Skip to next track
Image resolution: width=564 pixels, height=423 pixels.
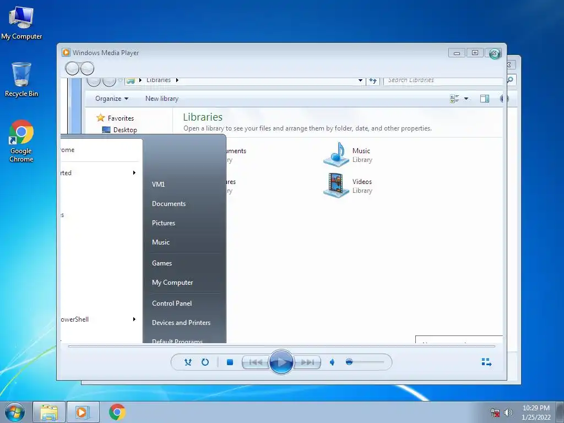click(307, 362)
